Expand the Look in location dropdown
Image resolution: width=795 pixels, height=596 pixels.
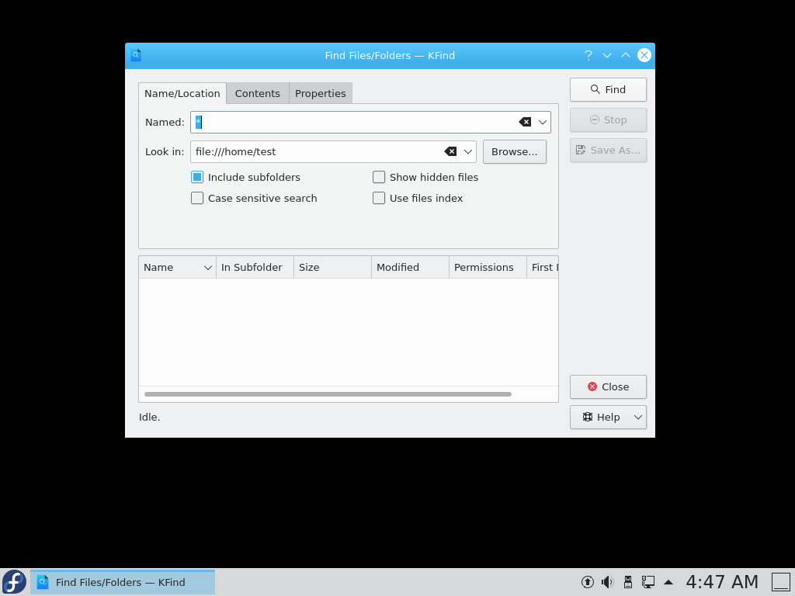pos(468,151)
